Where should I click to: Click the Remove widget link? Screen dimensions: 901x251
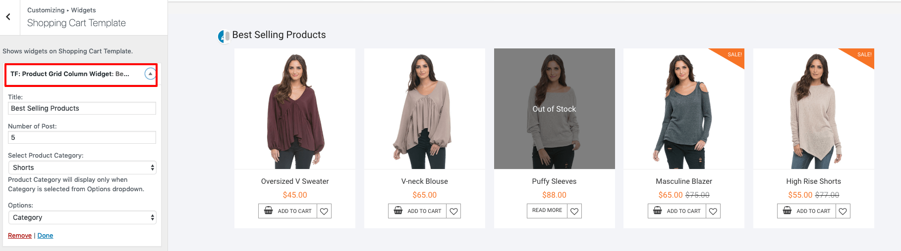20,236
